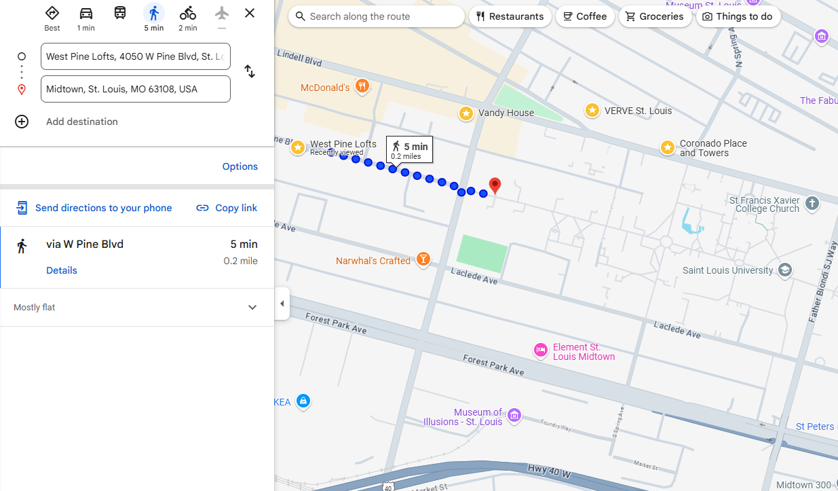Click the Groceries category chip
This screenshot has width=838, height=491.
click(655, 16)
